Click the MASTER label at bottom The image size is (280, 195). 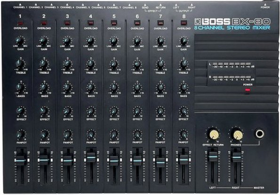[259, 187]
